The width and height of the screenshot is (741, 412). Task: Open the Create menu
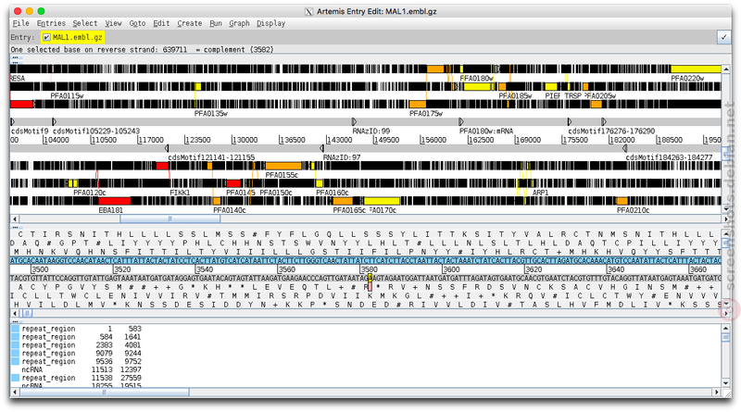pyautogui.click(x=189, y=23)
